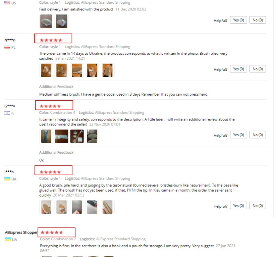Click the reviewer name N***n
The width and height of the screenshot is (275, 257).
click(x=10, y=40)
